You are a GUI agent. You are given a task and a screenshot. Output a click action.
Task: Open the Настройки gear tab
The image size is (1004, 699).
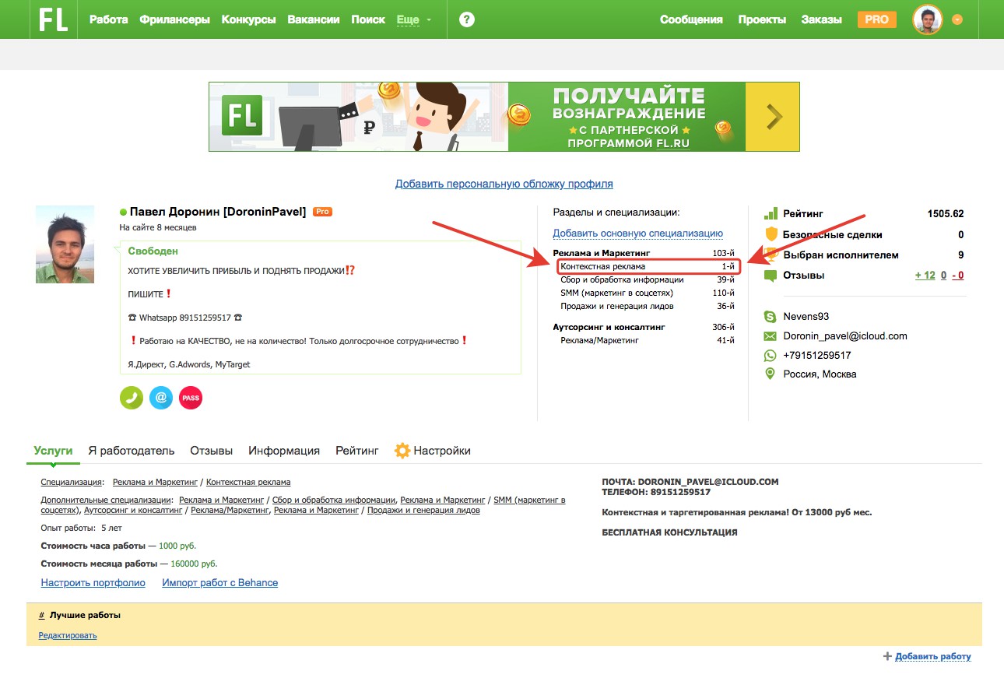click(x=433, y=451)
